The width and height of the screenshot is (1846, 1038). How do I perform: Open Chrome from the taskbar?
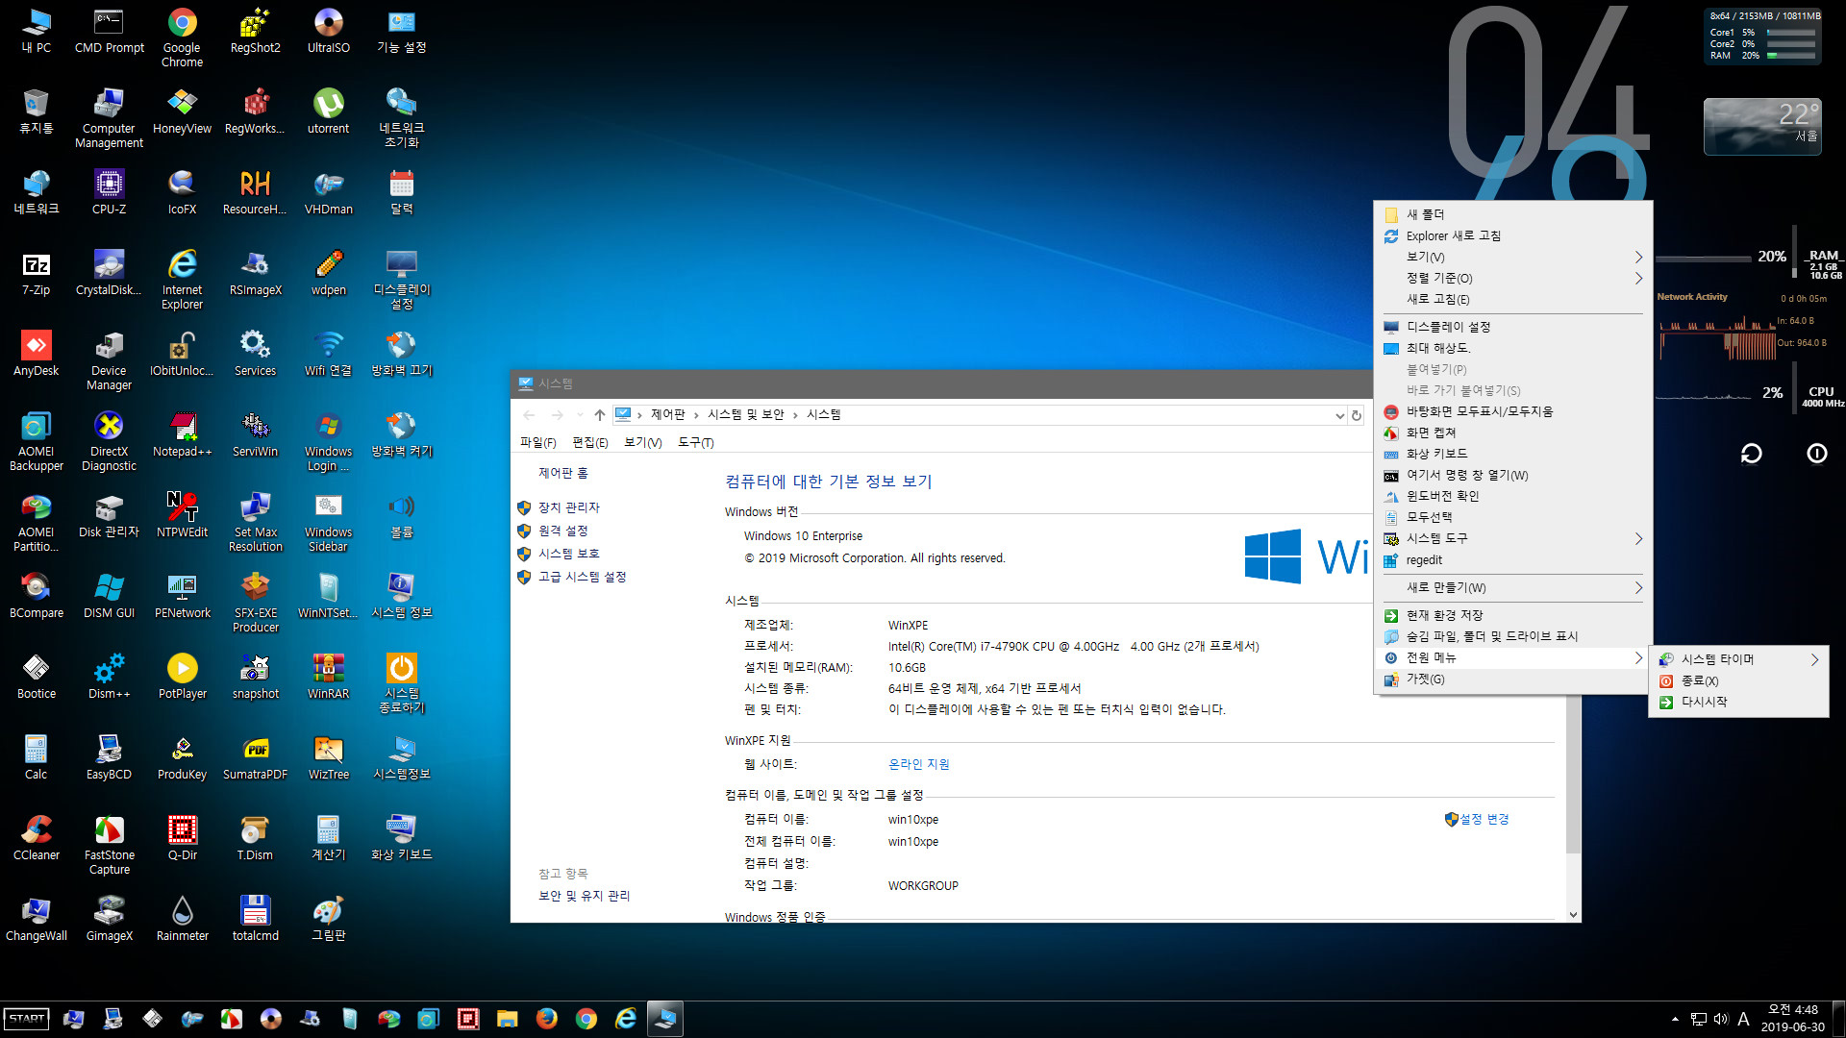[586, 1019]
